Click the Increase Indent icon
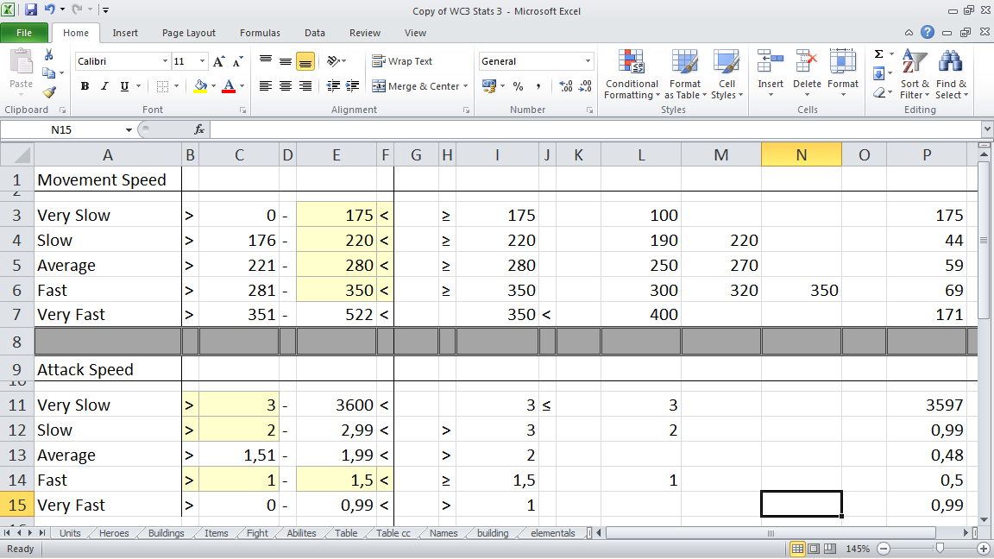This screenshot has height=559, width=994. coord(352,86)
